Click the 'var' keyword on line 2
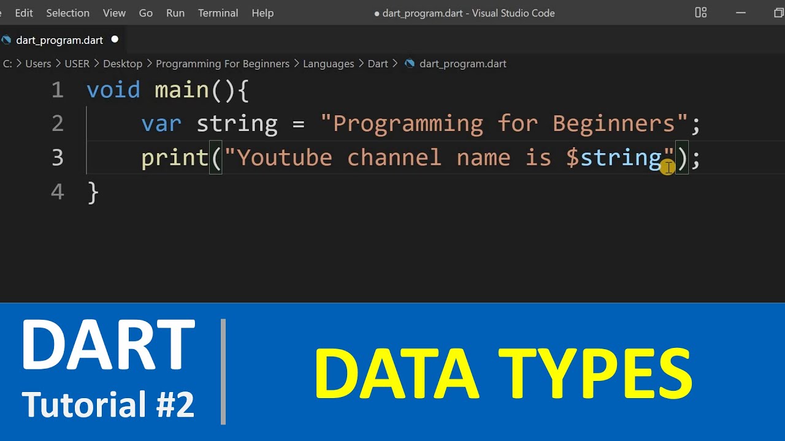The width and height of the screenshot is (785, 441). pos(161,124)
